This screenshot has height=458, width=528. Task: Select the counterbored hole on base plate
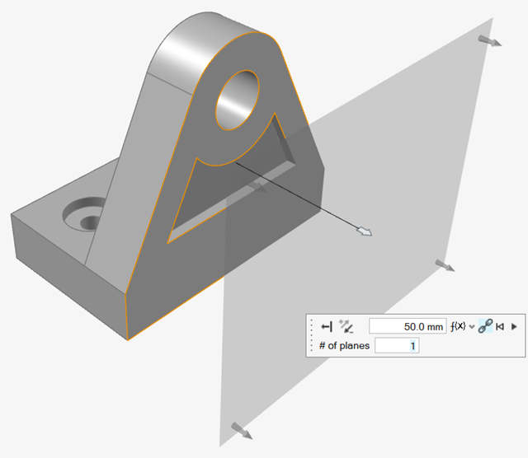click(x=83, y=214)
